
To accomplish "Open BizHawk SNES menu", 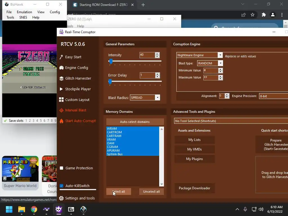I will click(23, 17).
